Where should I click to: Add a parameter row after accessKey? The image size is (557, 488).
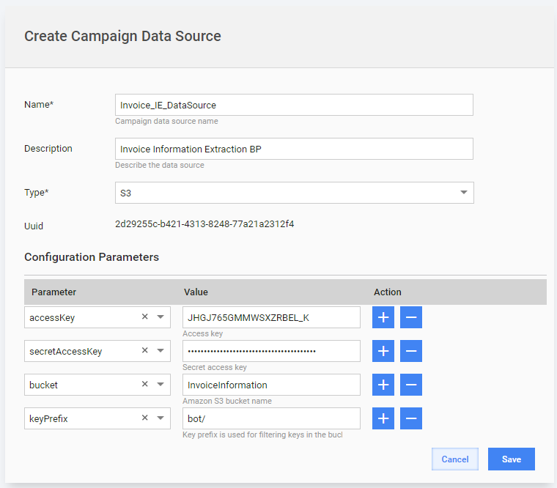(x=383, y=317)
